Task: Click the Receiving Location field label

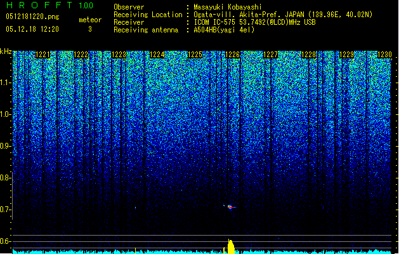Action: (x=148, y=15)
